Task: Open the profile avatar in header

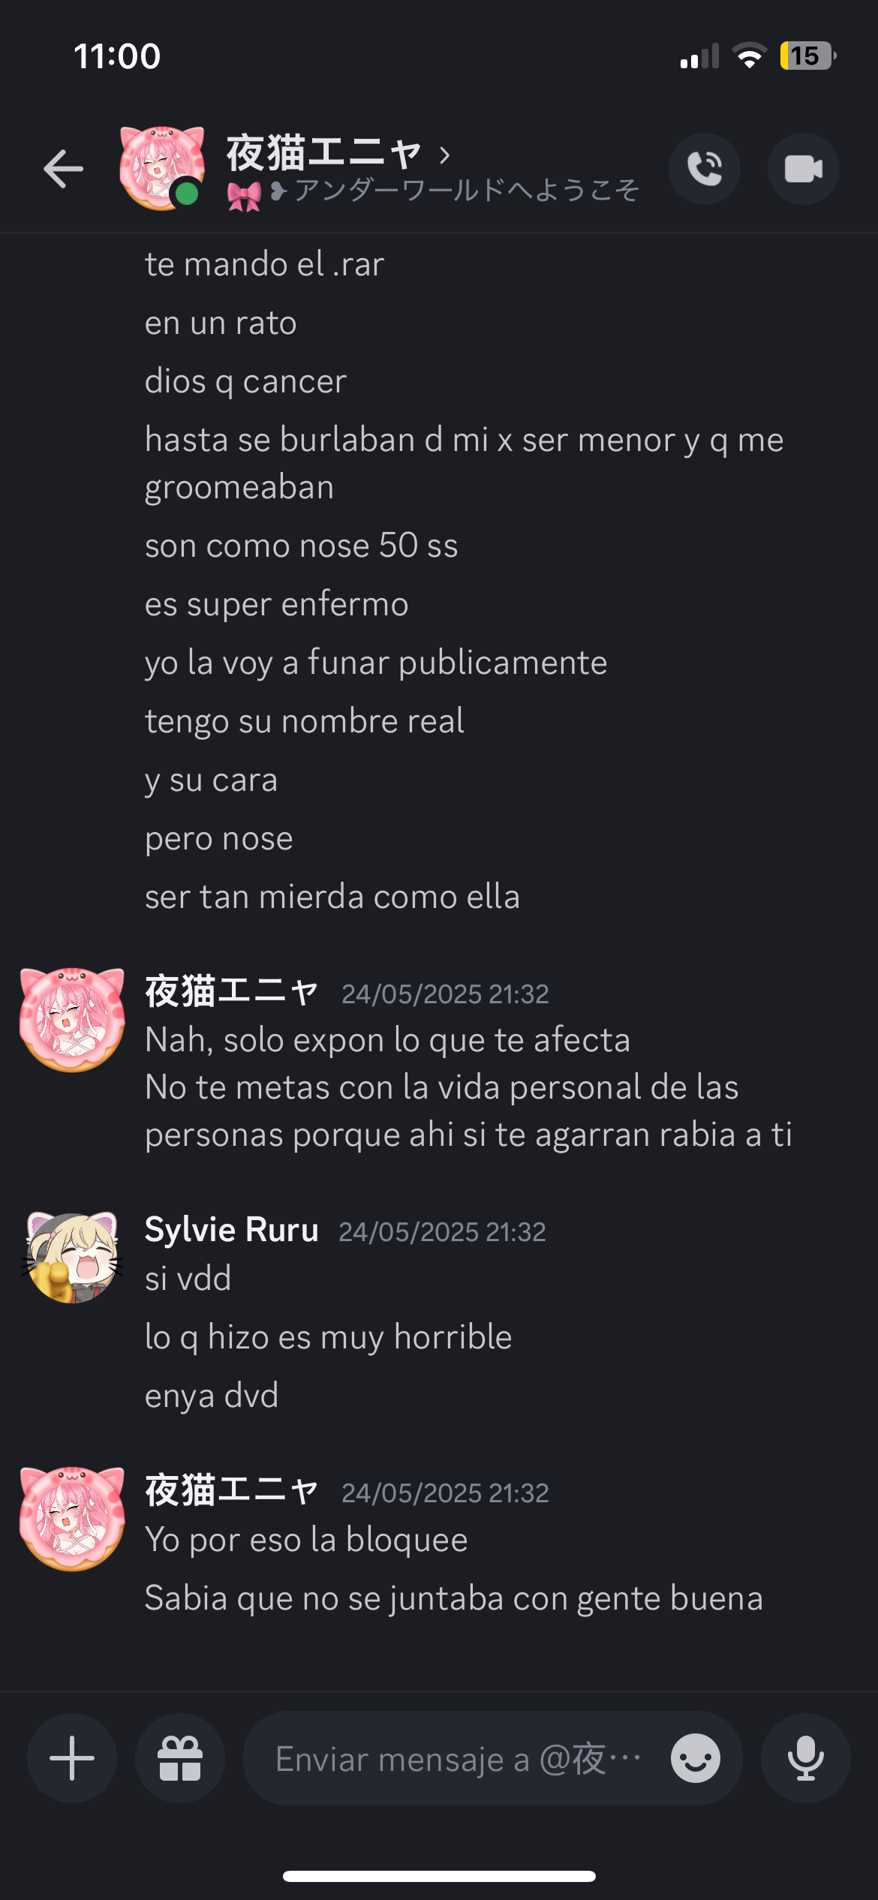Action: (162, 168)
